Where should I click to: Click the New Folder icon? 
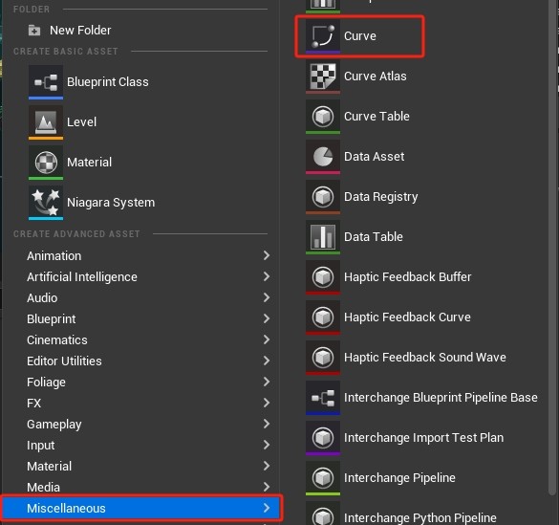coord(34,31)
